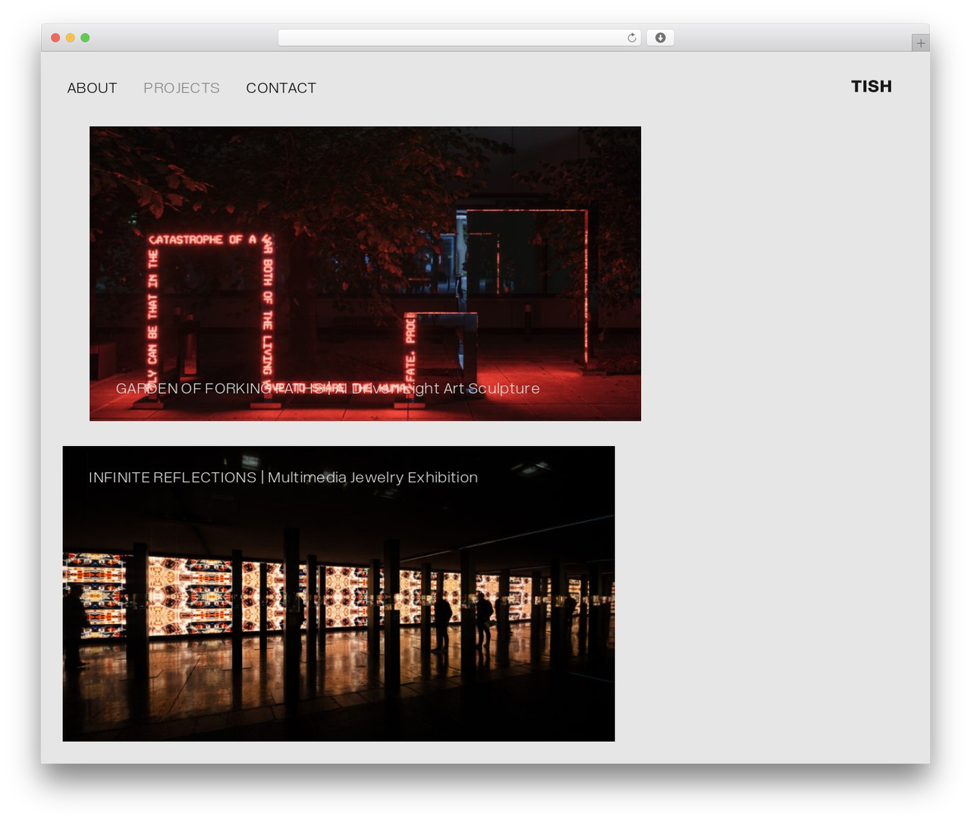Maximize window using the green button
The height and width of the screenshot is (822, 971).
[85, 38]
